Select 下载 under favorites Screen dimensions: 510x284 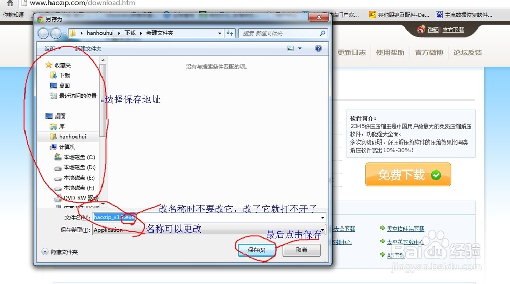pos(61,75)
